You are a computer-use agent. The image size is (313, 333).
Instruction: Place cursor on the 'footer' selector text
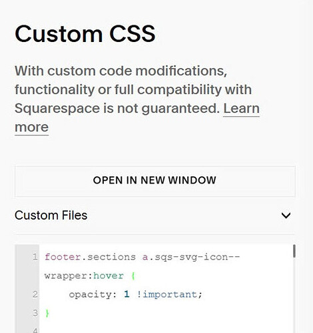[x=63, y=257]
